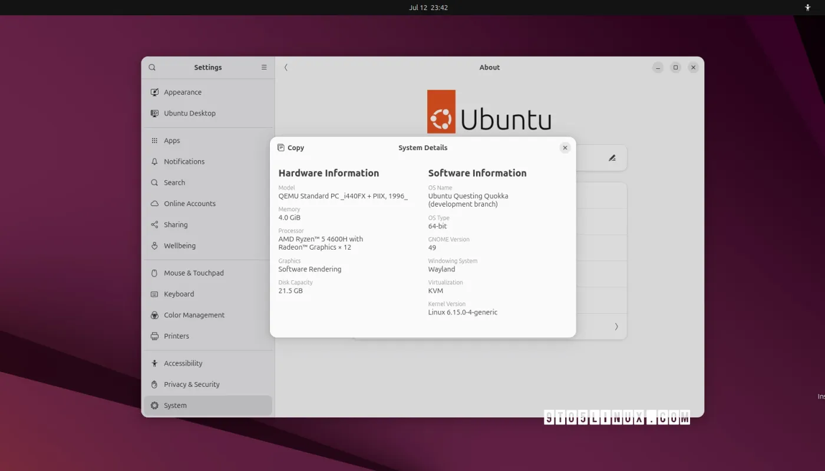Close the System Details dialog
This screenshot has height=471, width=825.
[565, 148]
